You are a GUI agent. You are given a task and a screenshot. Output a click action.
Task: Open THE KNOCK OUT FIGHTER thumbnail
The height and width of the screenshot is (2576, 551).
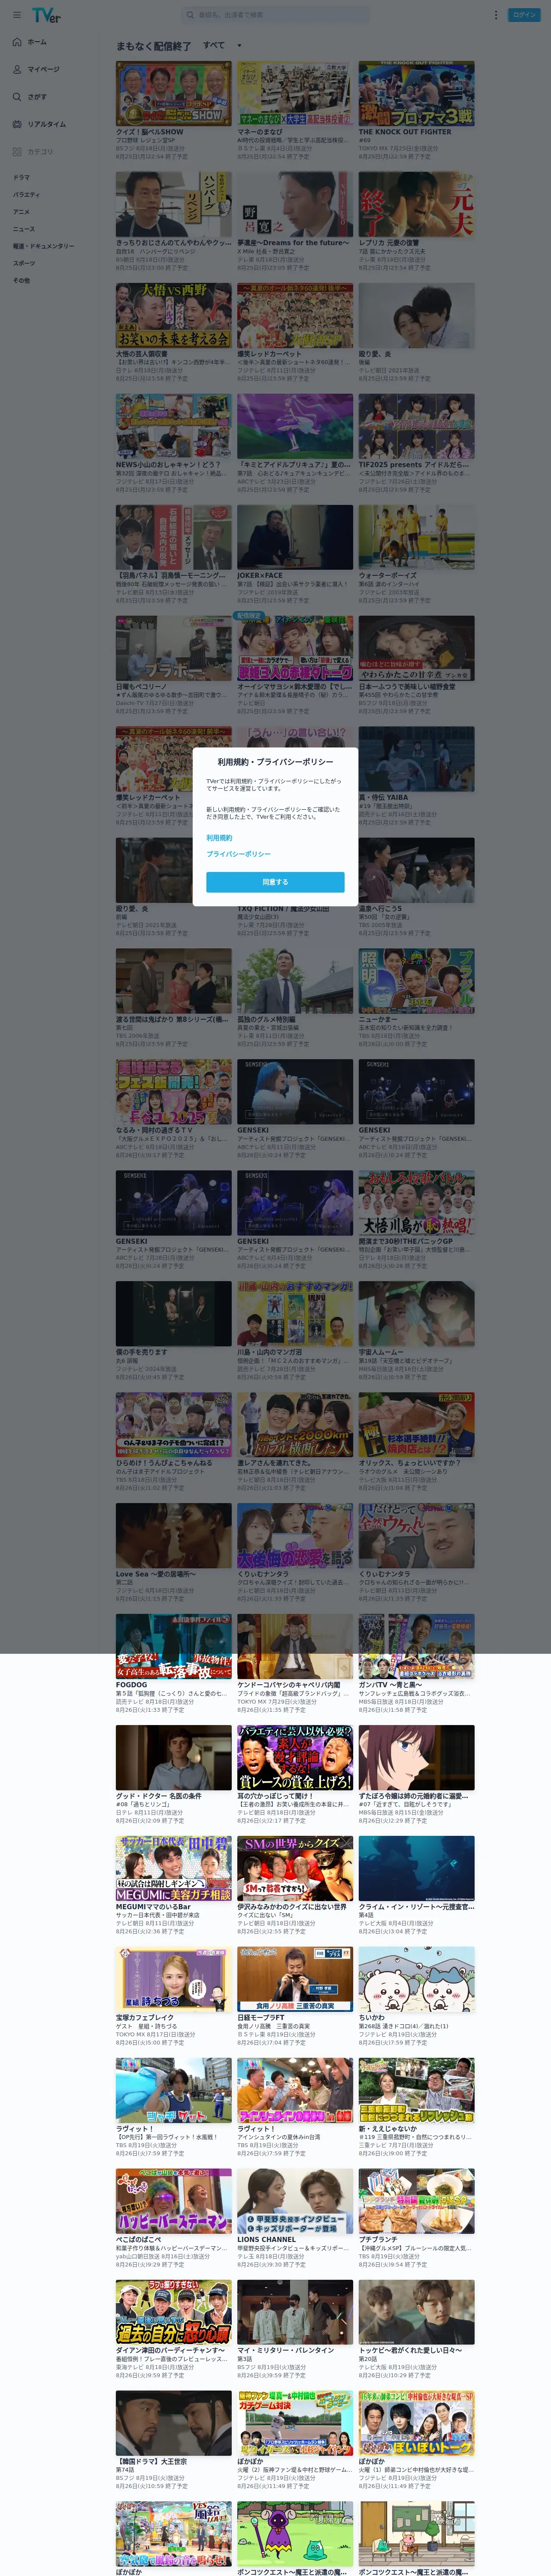416,93
